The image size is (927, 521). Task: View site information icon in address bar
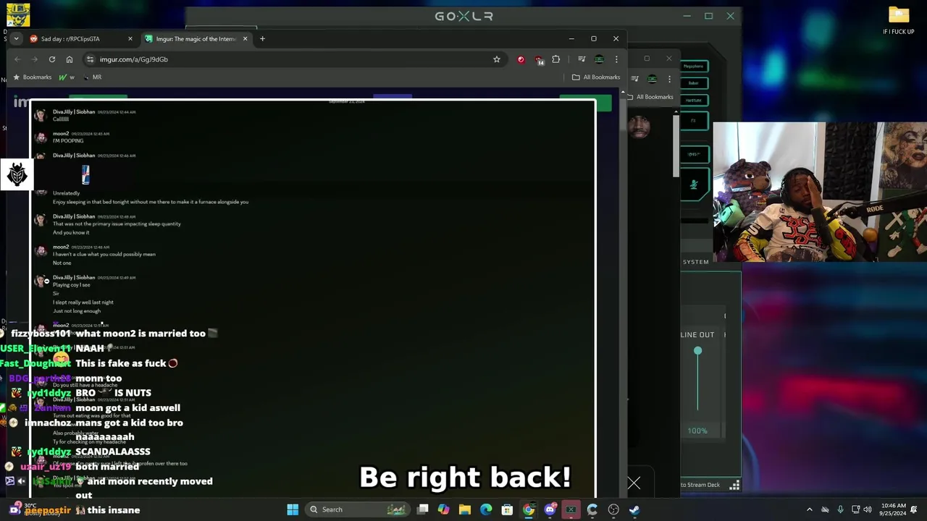[x=90, y=59]
